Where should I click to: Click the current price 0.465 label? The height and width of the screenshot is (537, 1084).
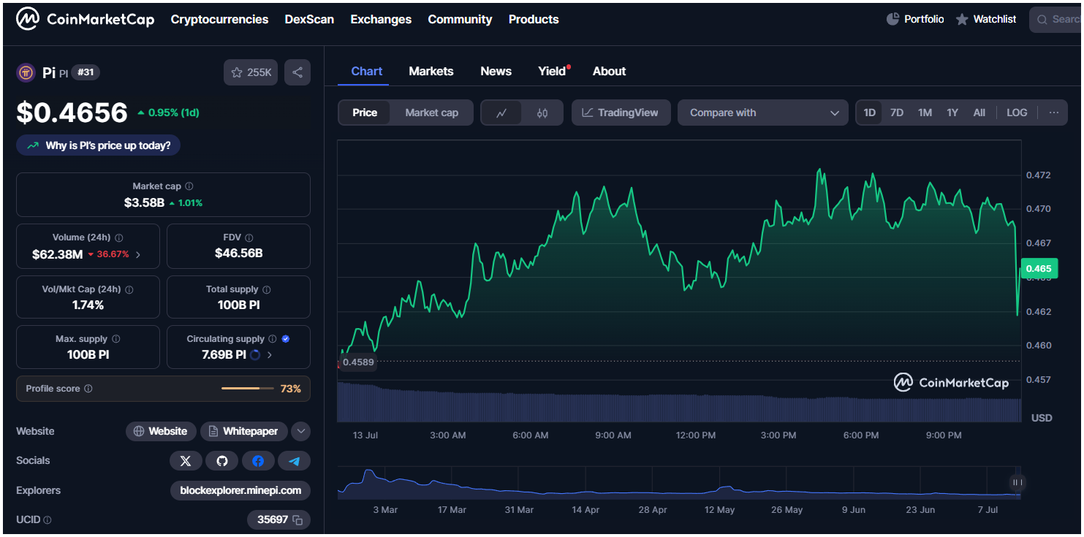pos(1038,269)
